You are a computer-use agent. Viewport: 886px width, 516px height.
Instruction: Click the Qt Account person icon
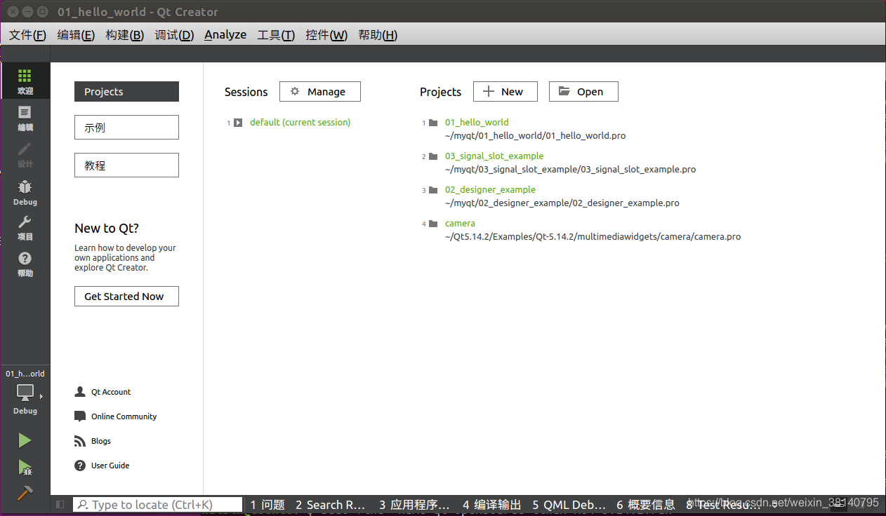80,392
